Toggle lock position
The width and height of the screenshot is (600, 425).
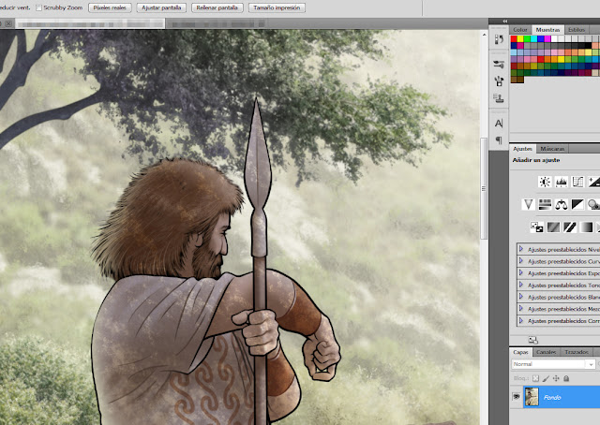[556, 378]
